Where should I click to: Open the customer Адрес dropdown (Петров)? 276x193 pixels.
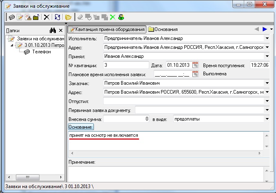[267, 92]
